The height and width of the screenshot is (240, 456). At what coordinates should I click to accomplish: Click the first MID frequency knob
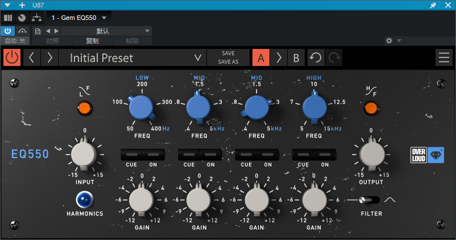tap(198, 107)
